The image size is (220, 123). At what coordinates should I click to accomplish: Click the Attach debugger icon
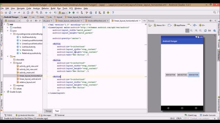click(82, 13)
